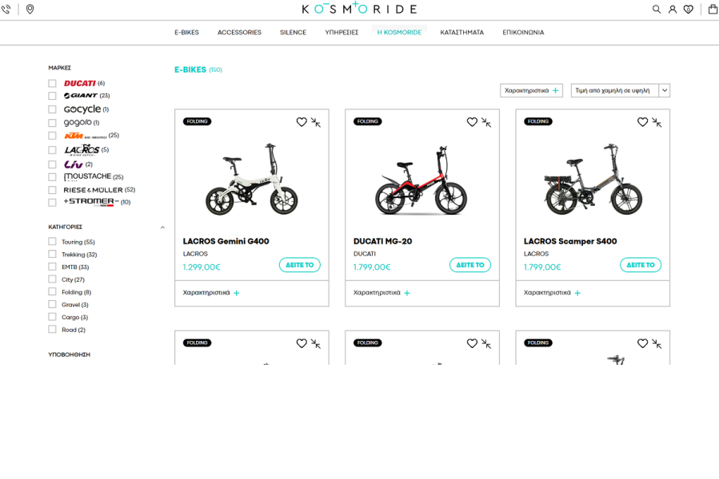The height and width of the screenshot is (479, 719).
Task: Open the shopping bag cart icon
Action: click(x=713, y=9)
